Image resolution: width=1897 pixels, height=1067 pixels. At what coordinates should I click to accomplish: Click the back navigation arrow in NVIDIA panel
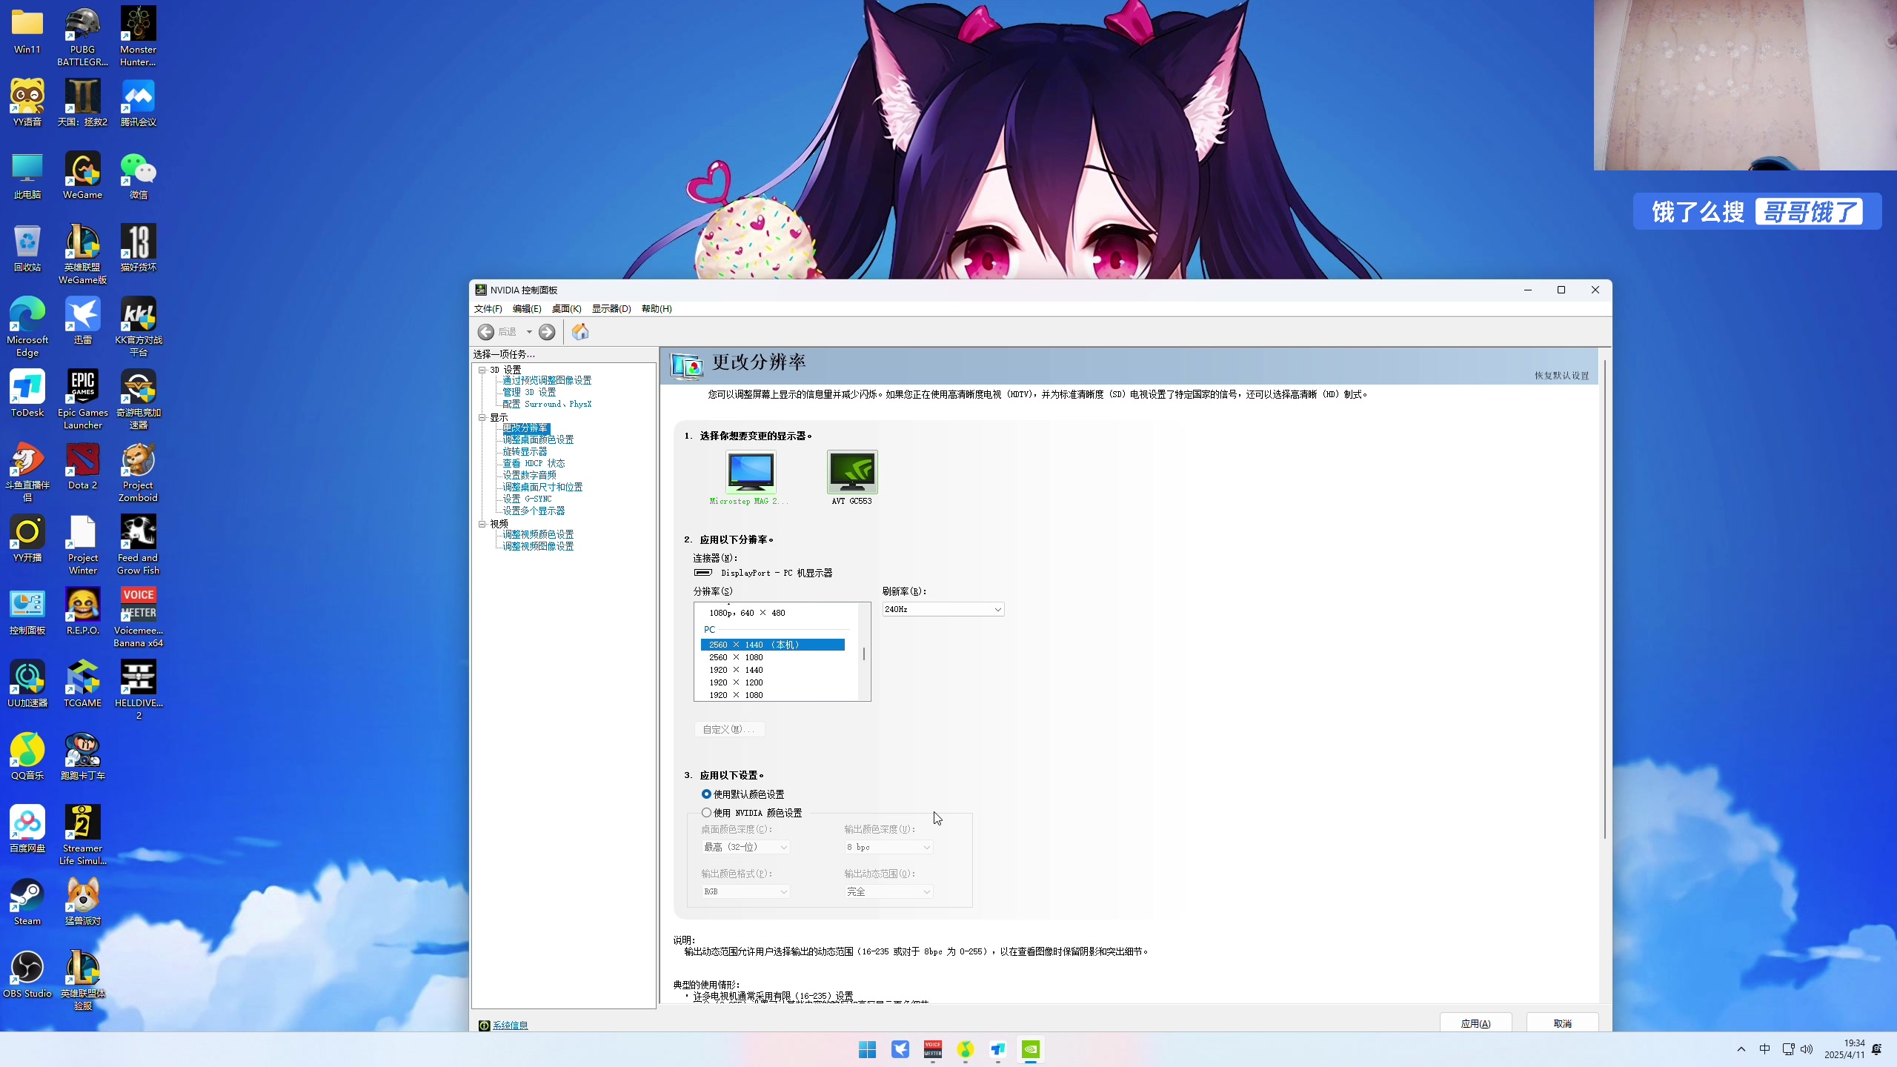pyautogui.click(x=486, y=332)
